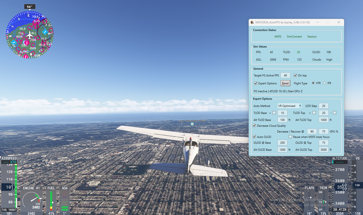Select the LOD Step value field
This screenshot has height=215, width=363.
[323, 106]
